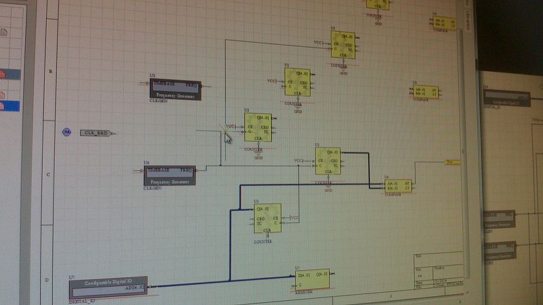Click the top document icon in left panel

4,32
